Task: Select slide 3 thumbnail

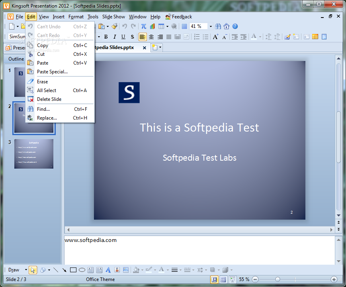Action: pyautogui.click(x=34, y=154)
